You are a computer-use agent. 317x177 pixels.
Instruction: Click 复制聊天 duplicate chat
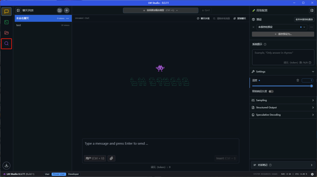pyautogui.click(x=240, y=18)
